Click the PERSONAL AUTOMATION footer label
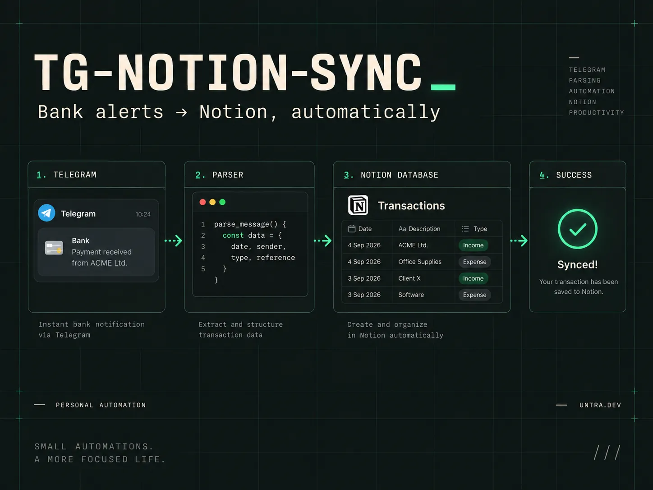This screenshot has height=490, width=653. tap(101, 405)
